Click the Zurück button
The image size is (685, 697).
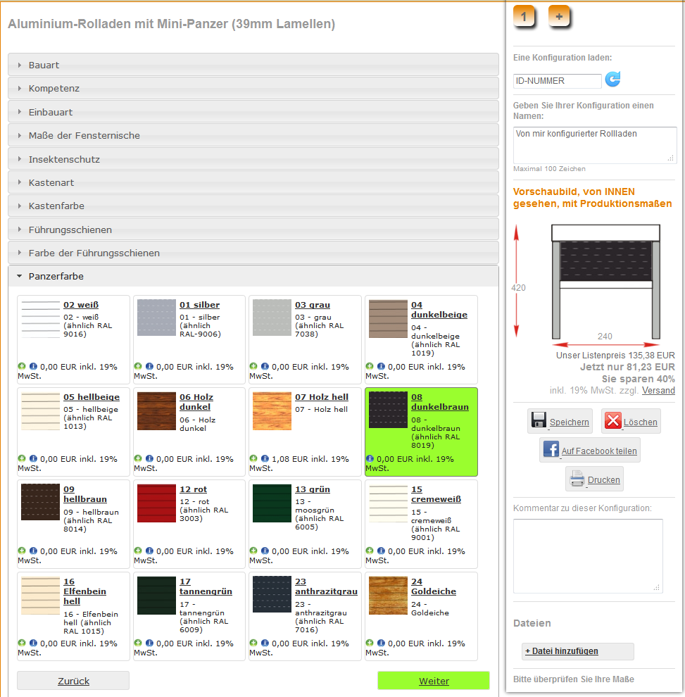coord(73,681)
